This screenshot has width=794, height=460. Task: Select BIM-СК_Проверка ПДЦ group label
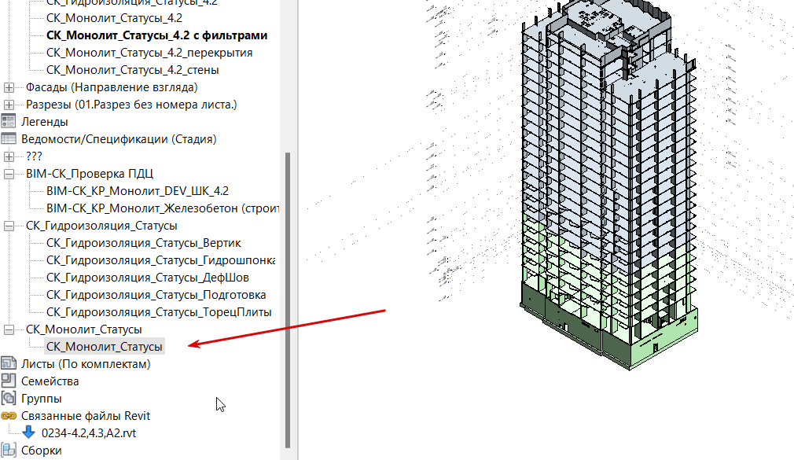pyautogui.click(x=90, y=173)
